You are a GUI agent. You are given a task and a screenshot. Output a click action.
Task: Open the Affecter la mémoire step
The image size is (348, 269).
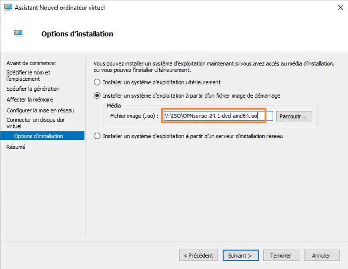(x=30, y=100)
